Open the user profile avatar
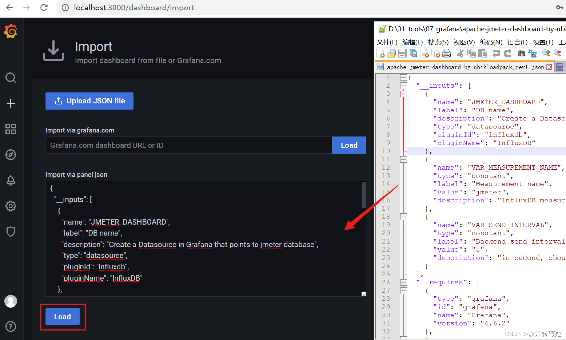Image resolution: width=566 pixels, height=340 pixels. tap(10, 301)
